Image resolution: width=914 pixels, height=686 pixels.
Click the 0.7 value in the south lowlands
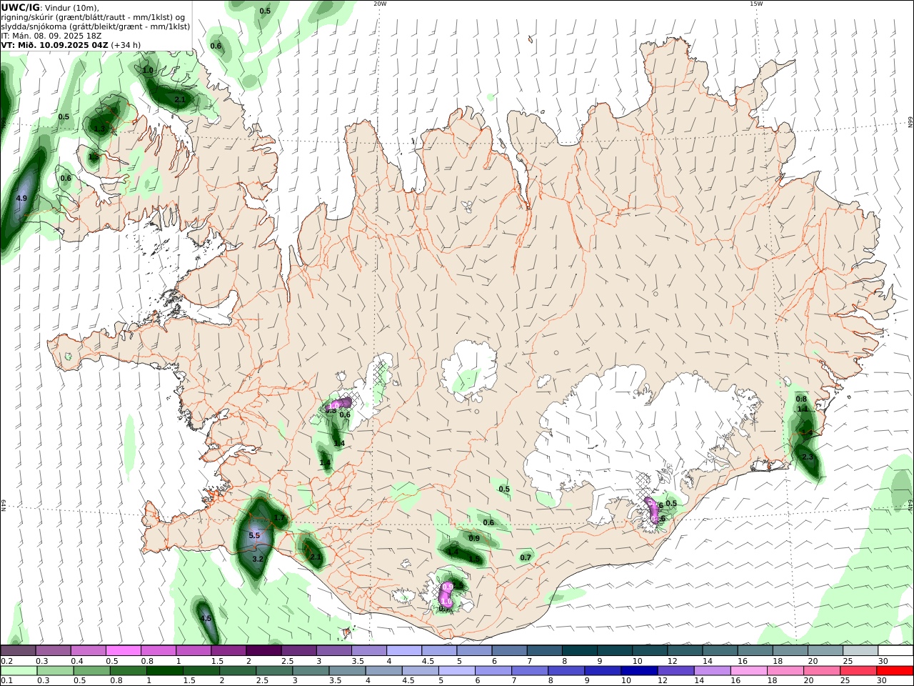(x=526, y=557)
